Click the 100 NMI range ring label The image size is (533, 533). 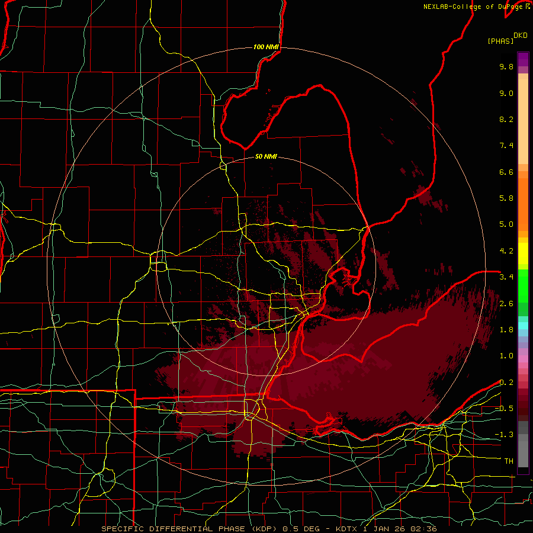coord(266,47)
